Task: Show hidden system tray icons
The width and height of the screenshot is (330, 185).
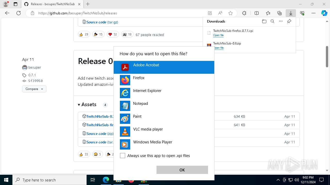Action: pos(278,180)
